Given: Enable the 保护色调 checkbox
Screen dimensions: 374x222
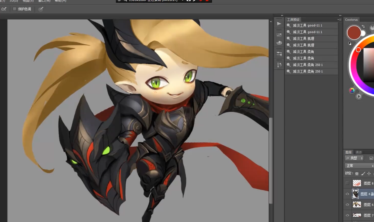Looking at the screenshot, I should click(15, 9).
